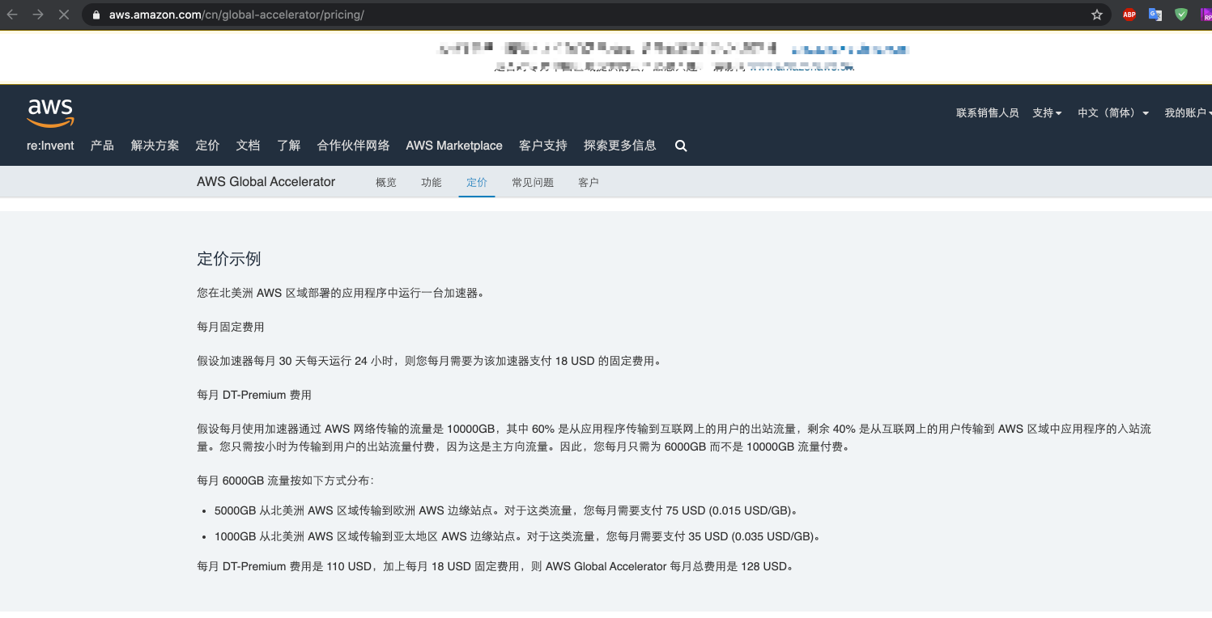Click the sentence about the 18 USD fixed fee

[x=429, y=361]
